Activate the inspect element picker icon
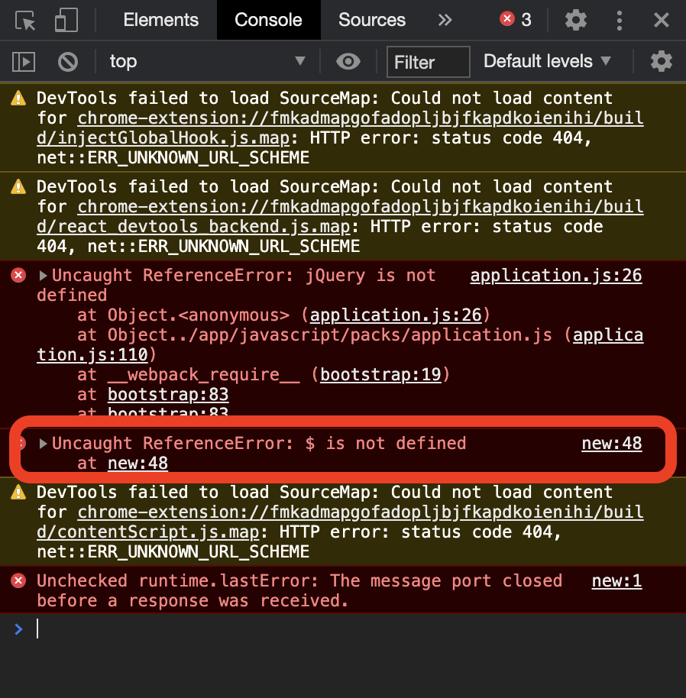The width and height of the screenshot is (686, 698). pyautogui.click(x=25, y=20)
